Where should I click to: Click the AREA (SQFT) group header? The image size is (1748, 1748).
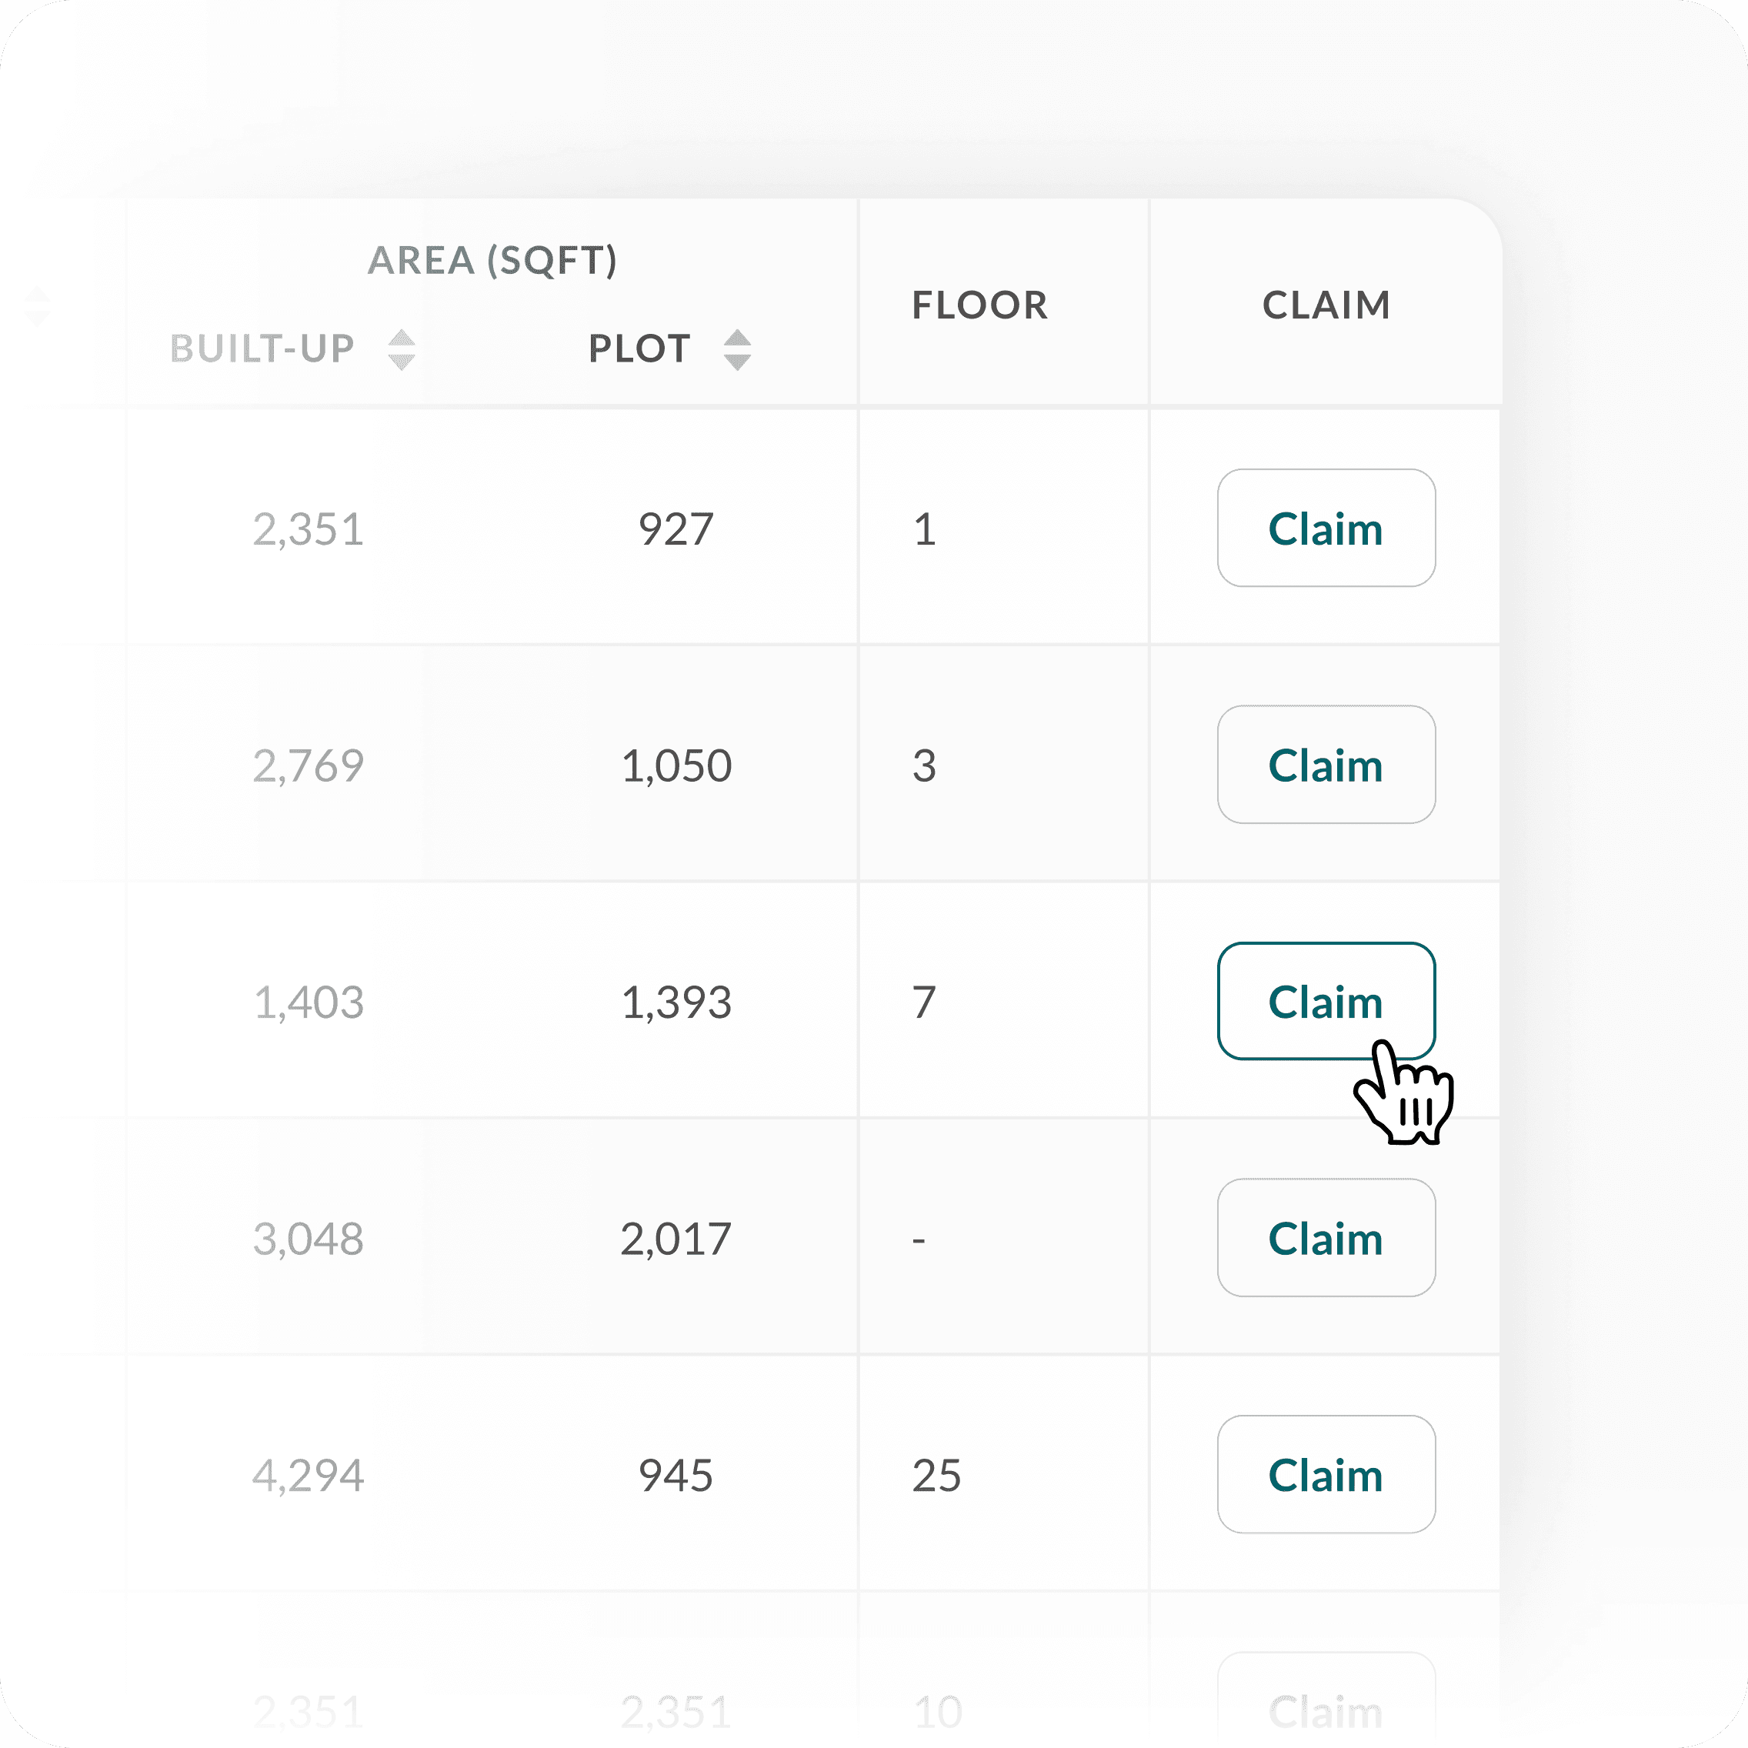pyautogui.click(x=493, y=261)
